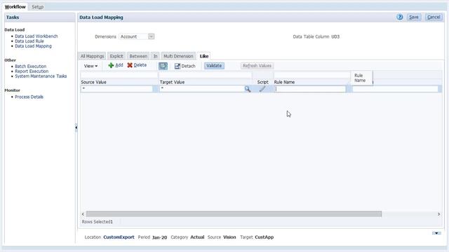449x252 pixels.
Task: Click the Script column header
Action: (262, 82)
